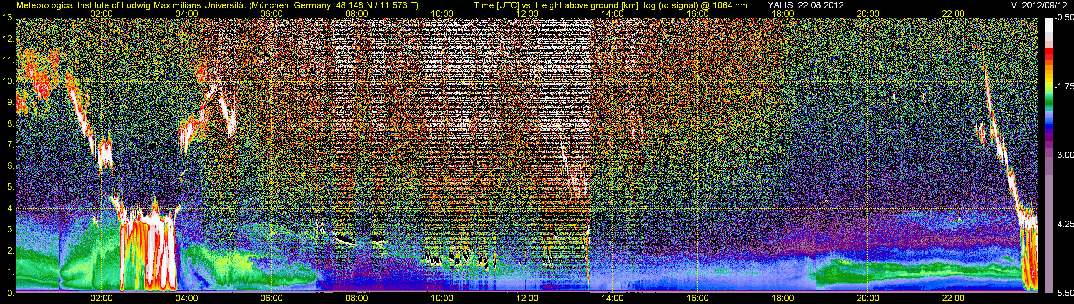Click the 13 km height axis label
The image size is (1074, 304).
(8, 18)
